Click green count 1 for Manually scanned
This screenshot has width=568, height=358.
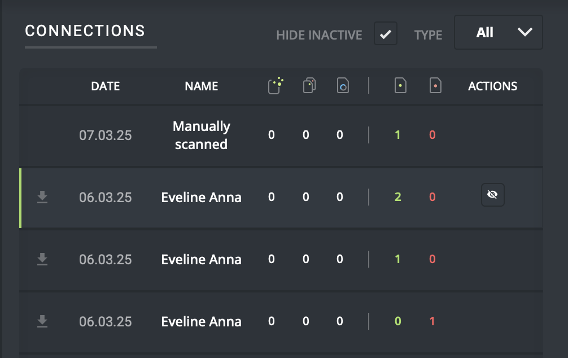coord(398,136)
